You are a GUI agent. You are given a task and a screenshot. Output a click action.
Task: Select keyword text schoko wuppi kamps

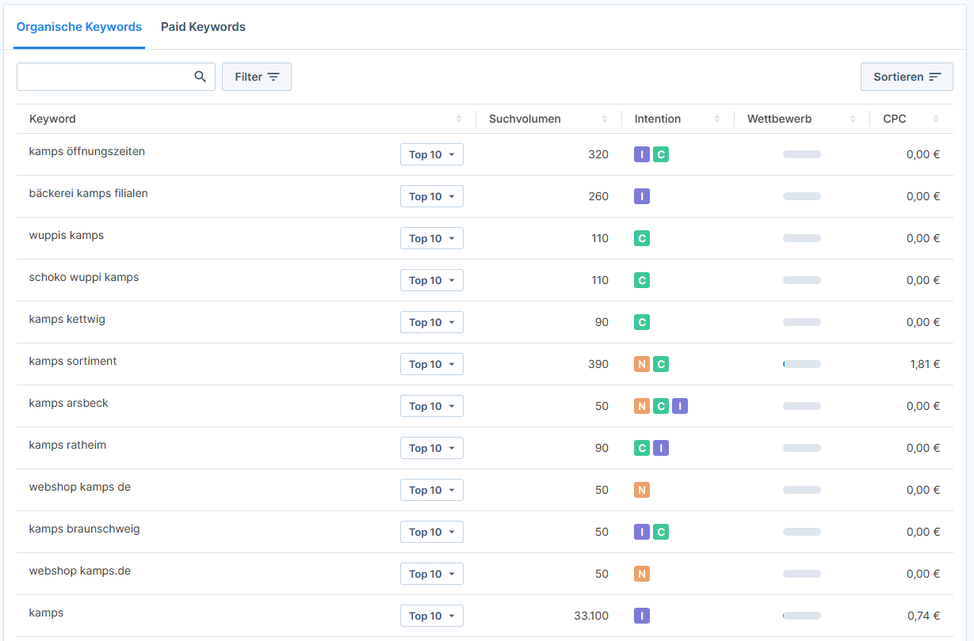[x=84, y=277]
